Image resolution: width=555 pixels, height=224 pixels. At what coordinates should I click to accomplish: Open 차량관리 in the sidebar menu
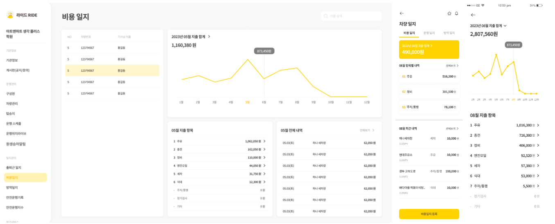12,104
